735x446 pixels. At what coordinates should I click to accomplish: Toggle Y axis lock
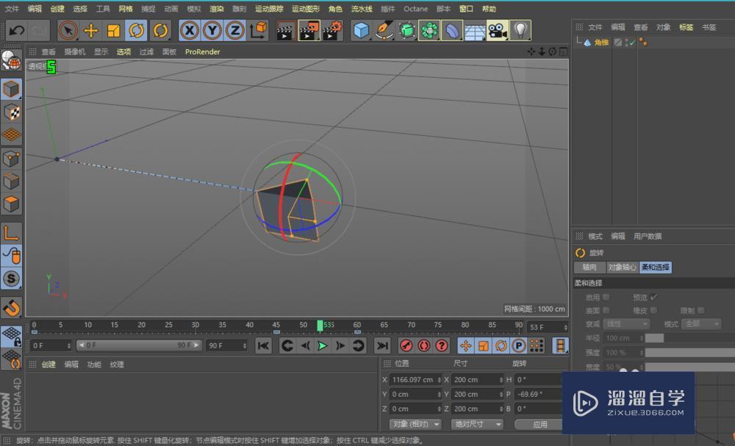(x=212, y=30)
